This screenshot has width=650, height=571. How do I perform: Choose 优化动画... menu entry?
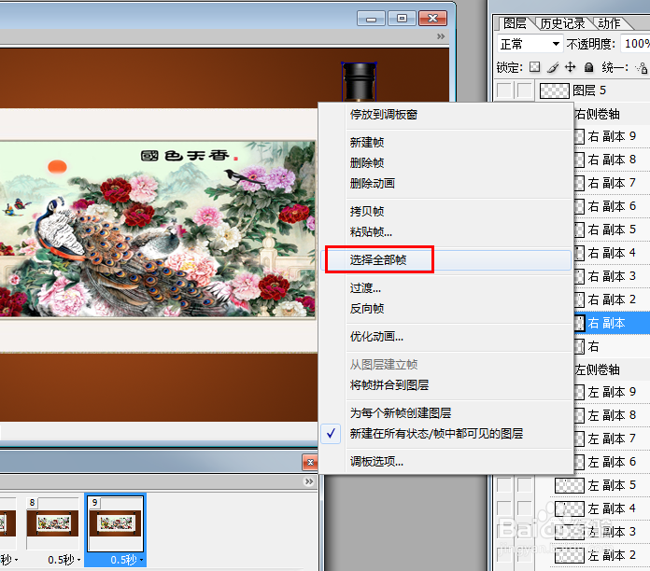(446, 337)
